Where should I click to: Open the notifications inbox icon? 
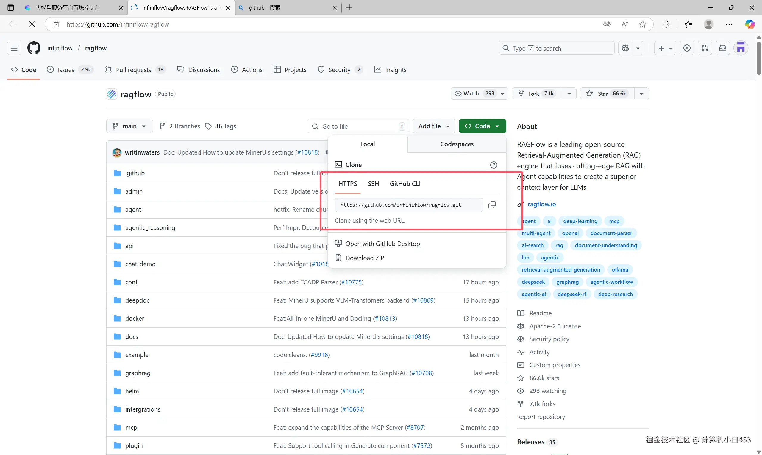point(722,48)
